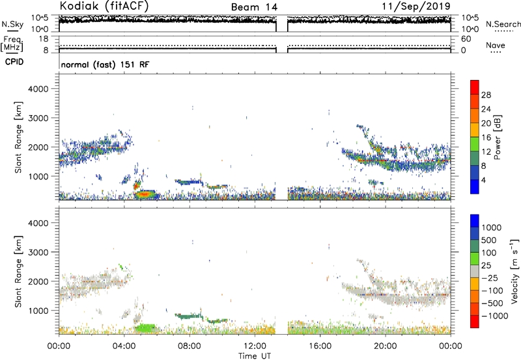Screen dimensions: 521x360
Task: Click the light green Velocity segment, 25 to 100
Action: (x=475, y=259)
